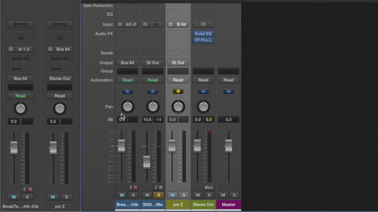Viewport: 378px width, 212px height.
Task: Open the B 64 input slot on pre Σ channel
Action: tap(181, 24)
